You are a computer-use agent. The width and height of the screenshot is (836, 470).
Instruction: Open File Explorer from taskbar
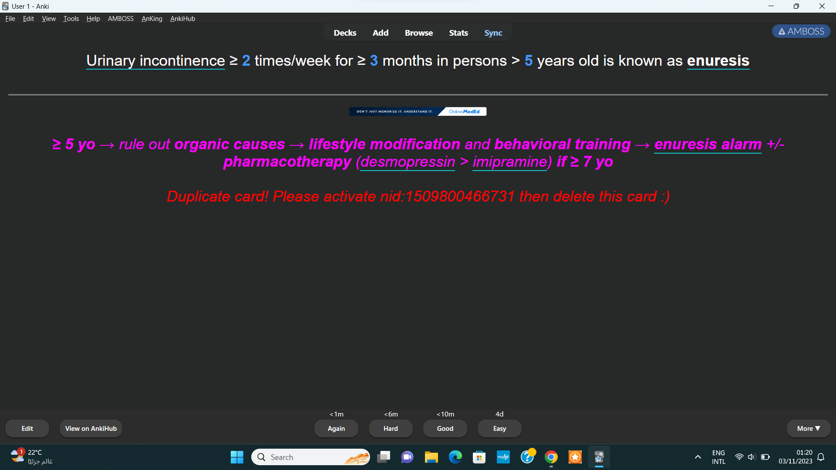click(431, 457)
